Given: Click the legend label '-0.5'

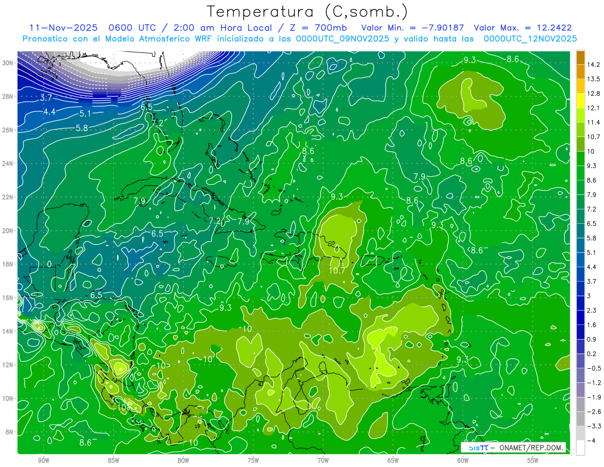Looking at the screenshot, I should coord(593,368).
